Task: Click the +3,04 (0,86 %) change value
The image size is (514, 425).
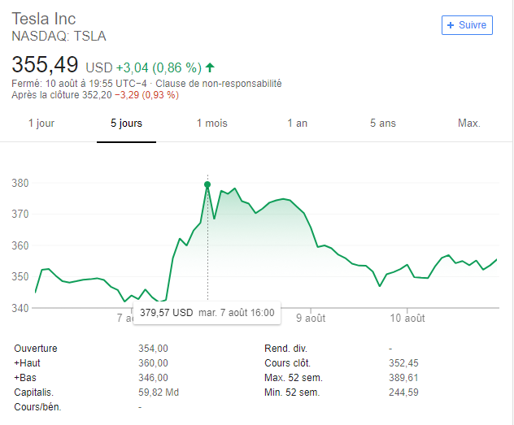Action: (159, 67)
